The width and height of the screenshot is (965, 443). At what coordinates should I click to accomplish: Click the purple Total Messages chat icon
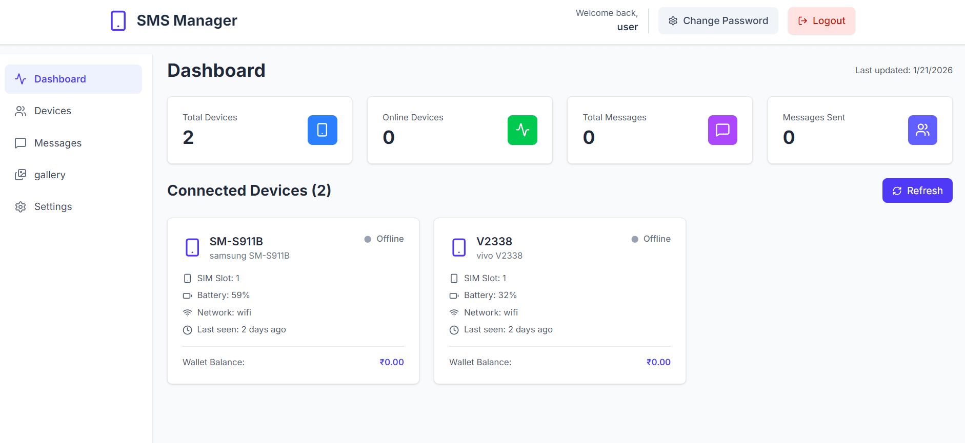click(722, 130)
